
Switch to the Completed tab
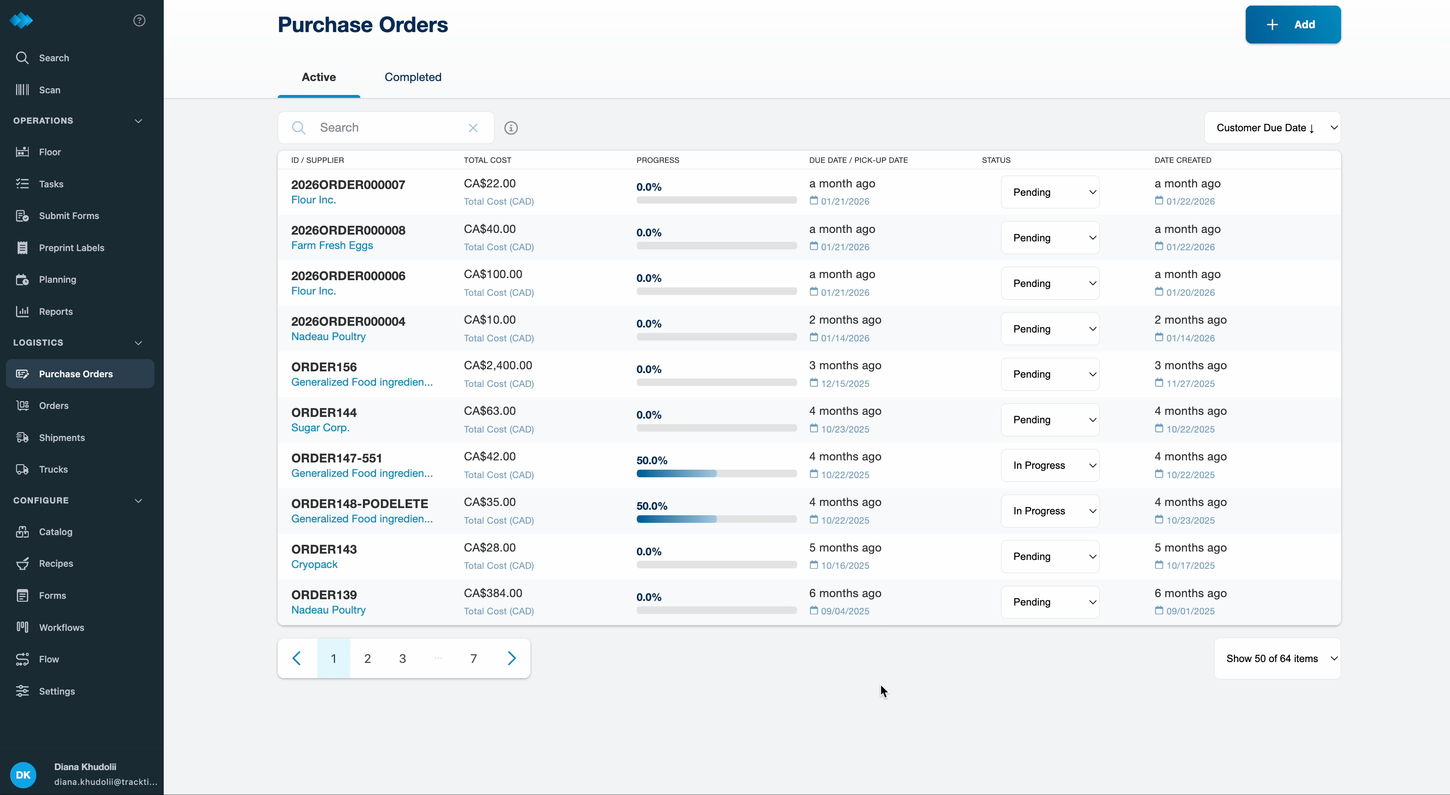pos(413,77)
